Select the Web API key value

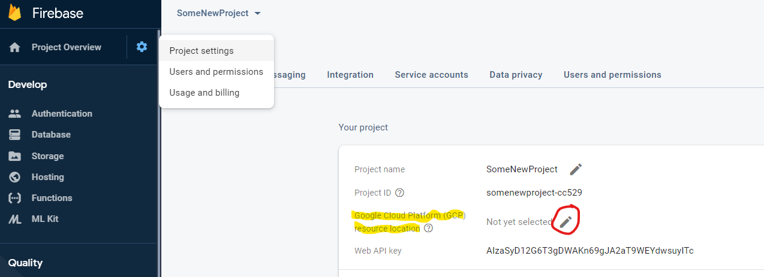(590, 251)
